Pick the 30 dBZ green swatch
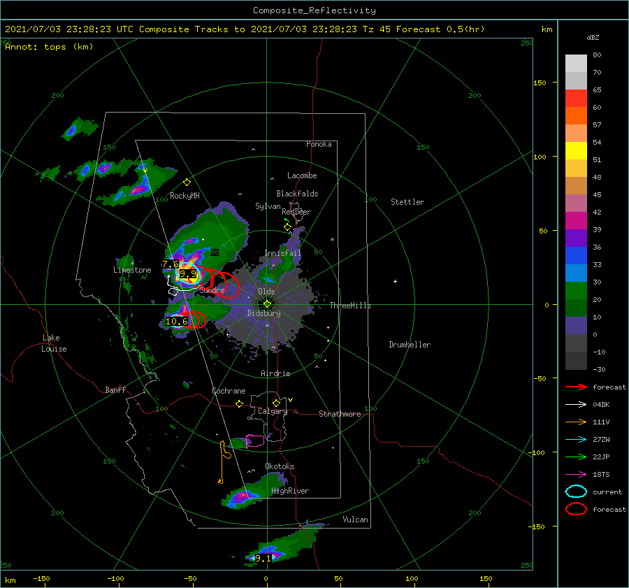This screenshot has width=629, height=588. (576, 291)
